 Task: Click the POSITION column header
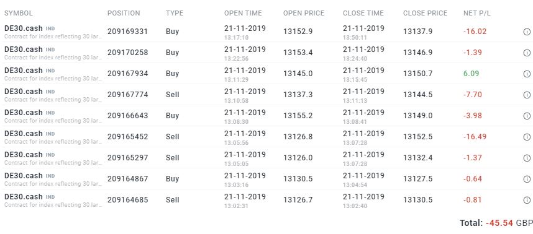124,13
